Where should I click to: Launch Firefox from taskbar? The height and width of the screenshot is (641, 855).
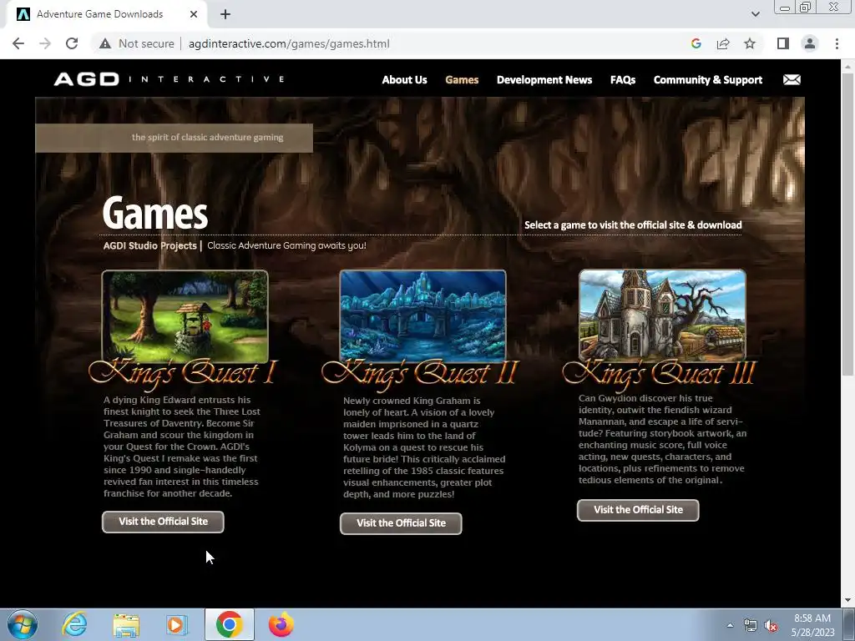(281, 624)
